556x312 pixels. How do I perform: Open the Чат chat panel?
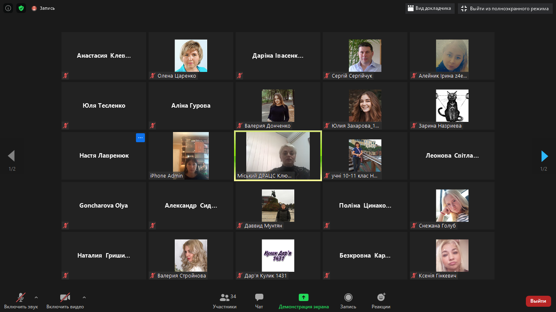259,301
